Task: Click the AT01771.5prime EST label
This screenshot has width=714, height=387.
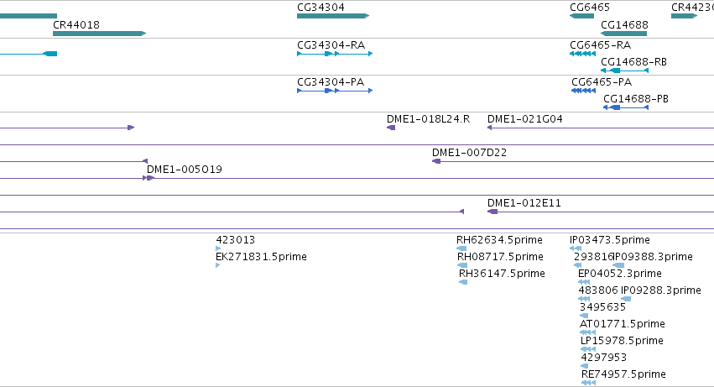Action: point(622,324)
